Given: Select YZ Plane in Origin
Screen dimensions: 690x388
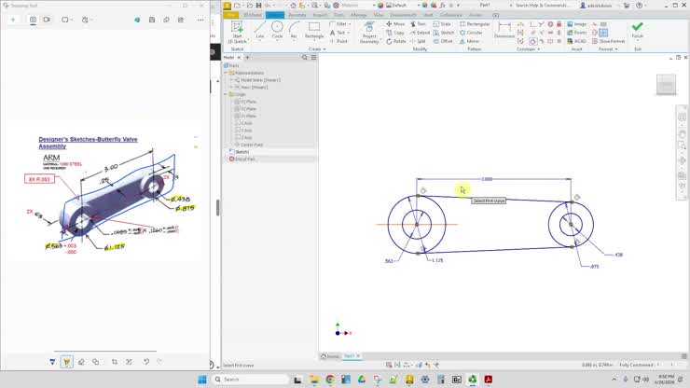Looking at the screenshot, I should click(245, 102).
